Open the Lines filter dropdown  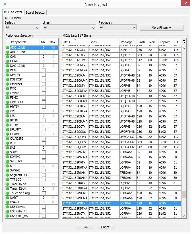tap(69, 28)
